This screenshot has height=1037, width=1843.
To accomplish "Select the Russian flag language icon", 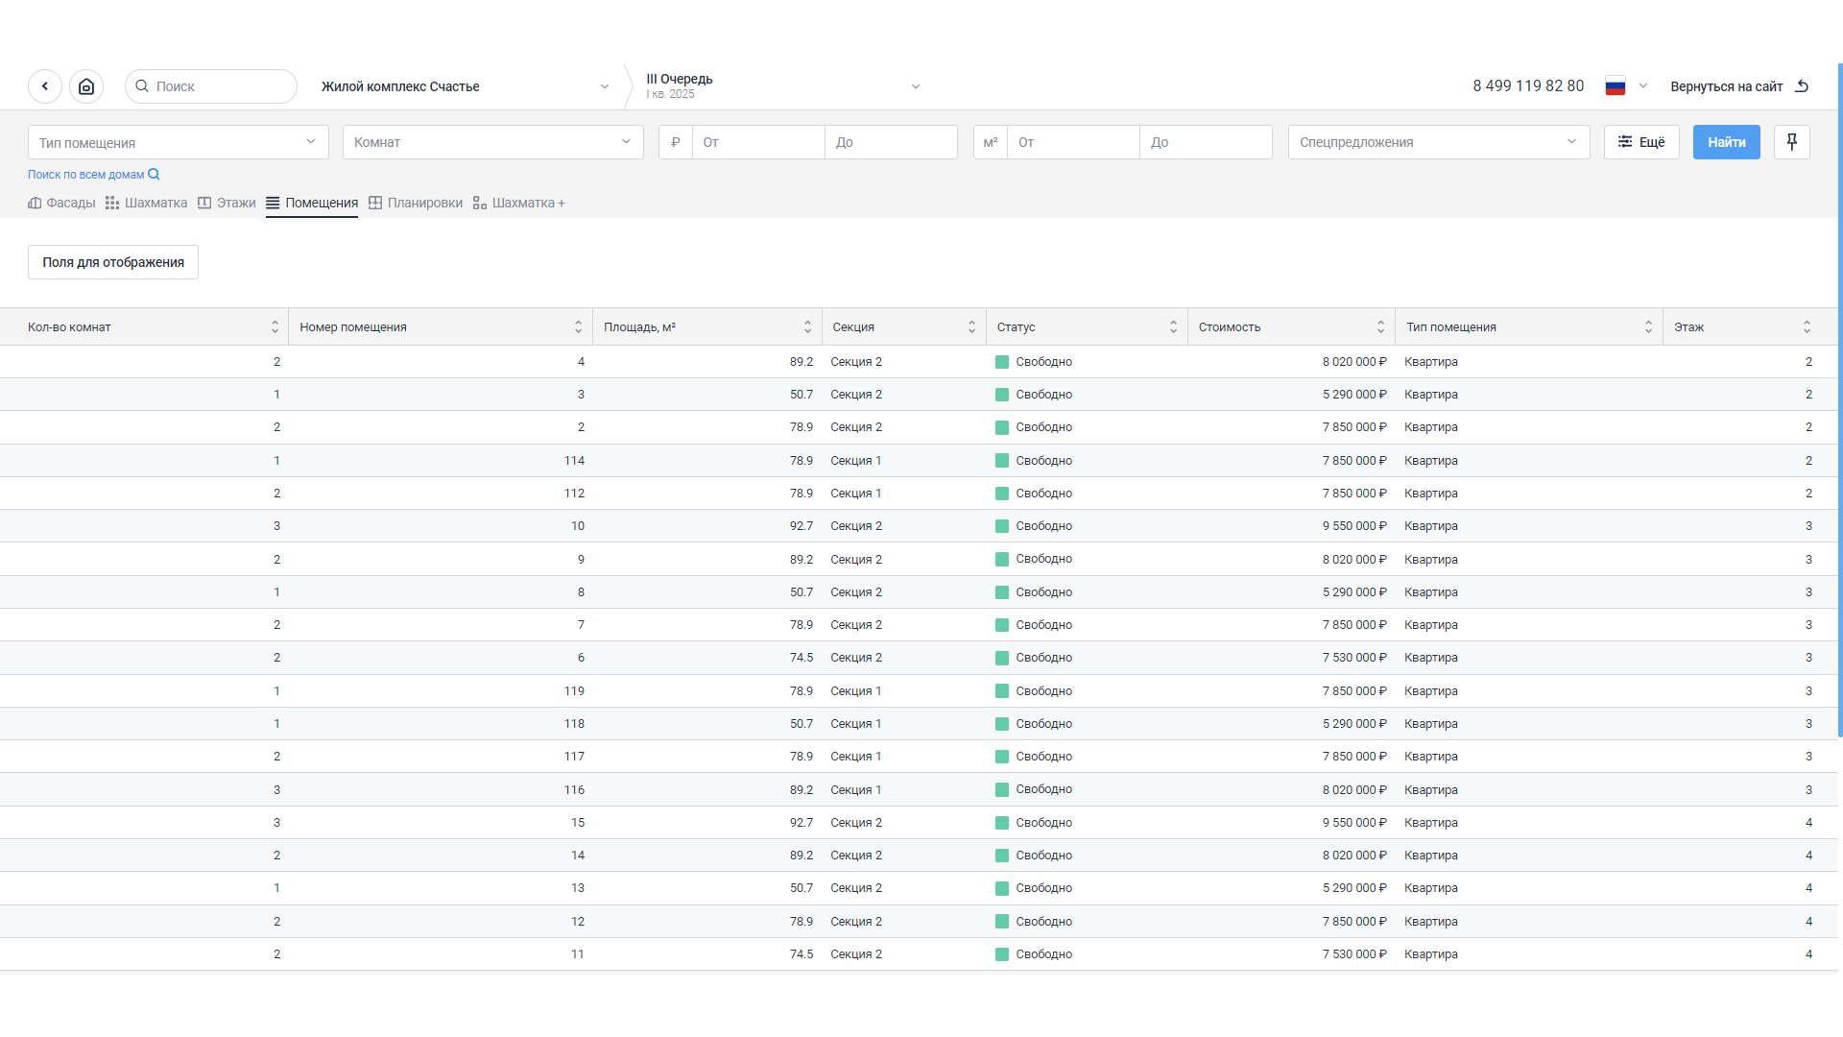I will [x=1616, y=86].
